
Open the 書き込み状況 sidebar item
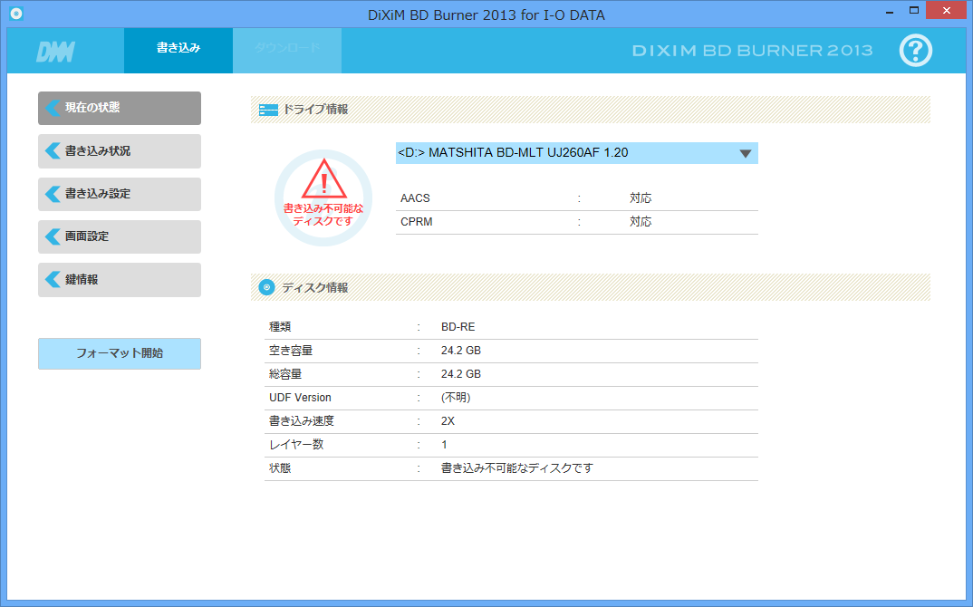(x=120, y=150)
